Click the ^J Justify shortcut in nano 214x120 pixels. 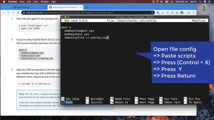click(x=94, y=102)
